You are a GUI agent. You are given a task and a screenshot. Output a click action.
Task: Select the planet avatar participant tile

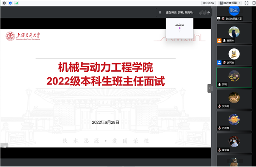(x=234, y=121)
